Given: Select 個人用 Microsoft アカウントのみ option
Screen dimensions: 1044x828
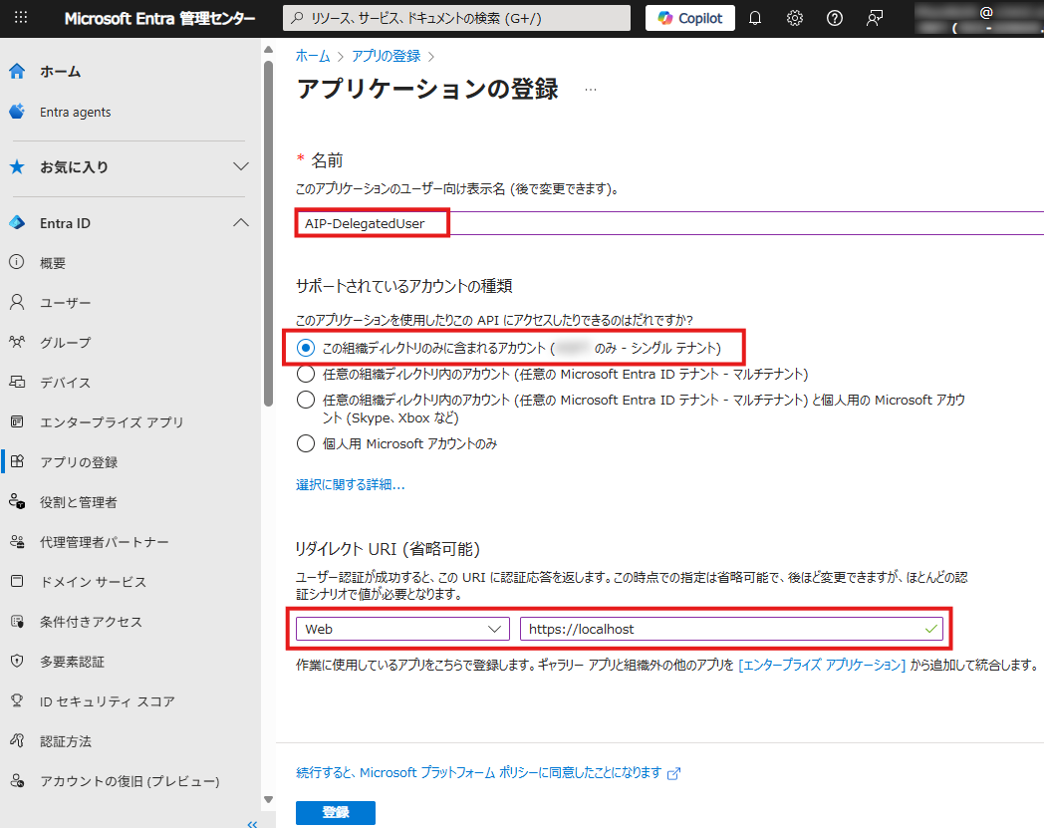Looking at the screenshot, I should [305, 443].
